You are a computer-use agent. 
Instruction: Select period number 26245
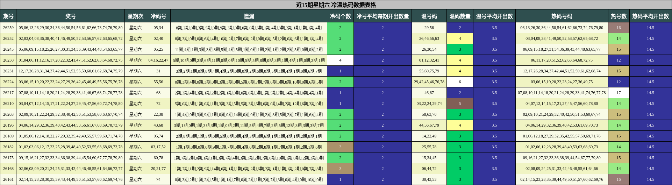tap(8, 49)
